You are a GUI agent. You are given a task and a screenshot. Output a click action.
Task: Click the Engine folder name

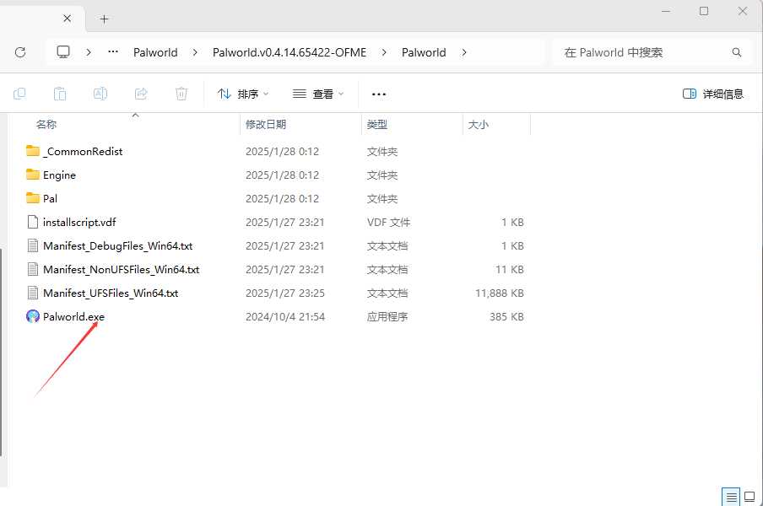pyautogui.click(x=59, y=175)
